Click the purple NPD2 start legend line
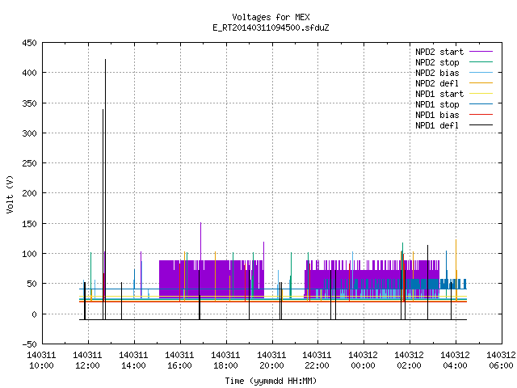The height and width of the screenshot is (388, 517). 481,52
